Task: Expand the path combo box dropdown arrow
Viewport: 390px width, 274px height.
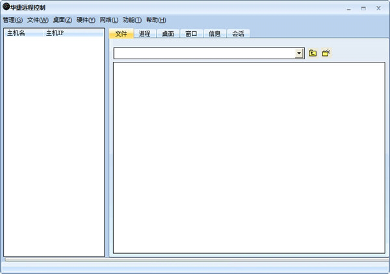Action: coord(299,53)
